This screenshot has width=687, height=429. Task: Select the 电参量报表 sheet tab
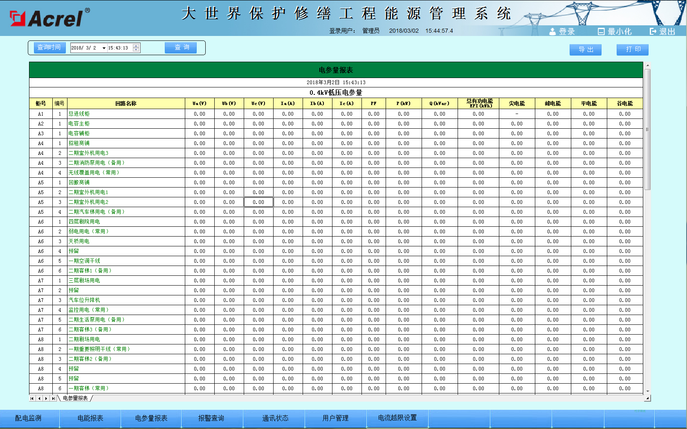pos(75,398)
